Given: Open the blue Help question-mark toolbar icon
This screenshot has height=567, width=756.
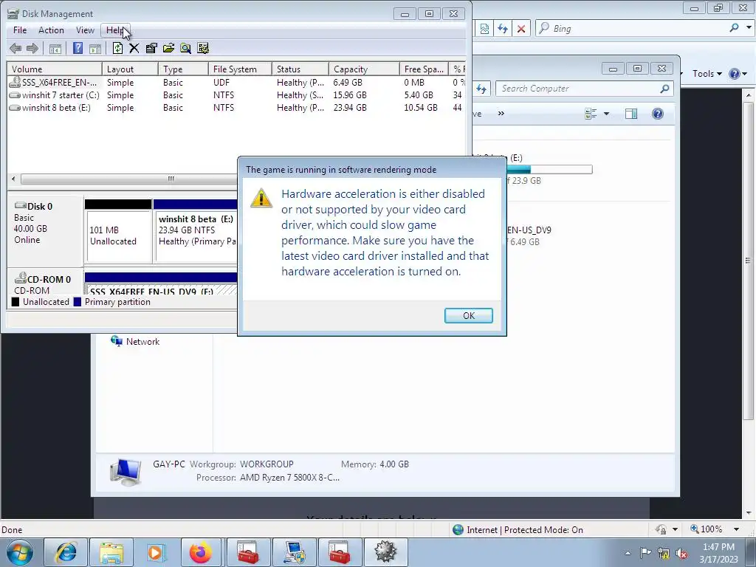Looking at the screenshot, I should coord(78,48).
